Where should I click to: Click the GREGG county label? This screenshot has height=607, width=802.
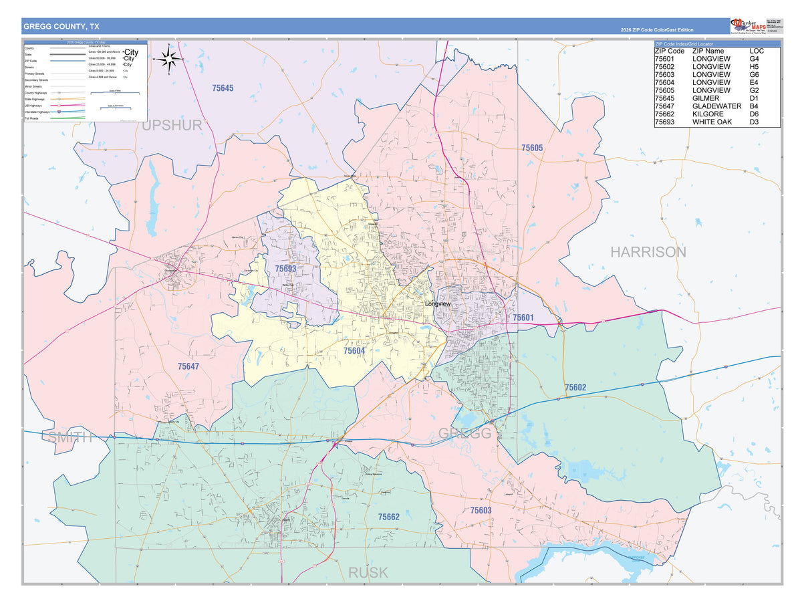(464, 434)
